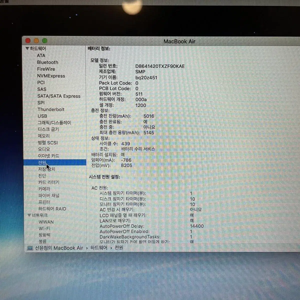Click condition text 배터리 수리 서비스
The image size is (300, 300).
point(138,149)
